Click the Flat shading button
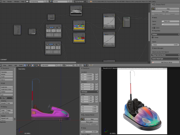This screenshot has height=135, width=180. pyautogui.click(x=10, y=103)
